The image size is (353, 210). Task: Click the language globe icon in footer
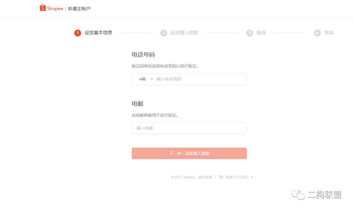tap(221, 177)
